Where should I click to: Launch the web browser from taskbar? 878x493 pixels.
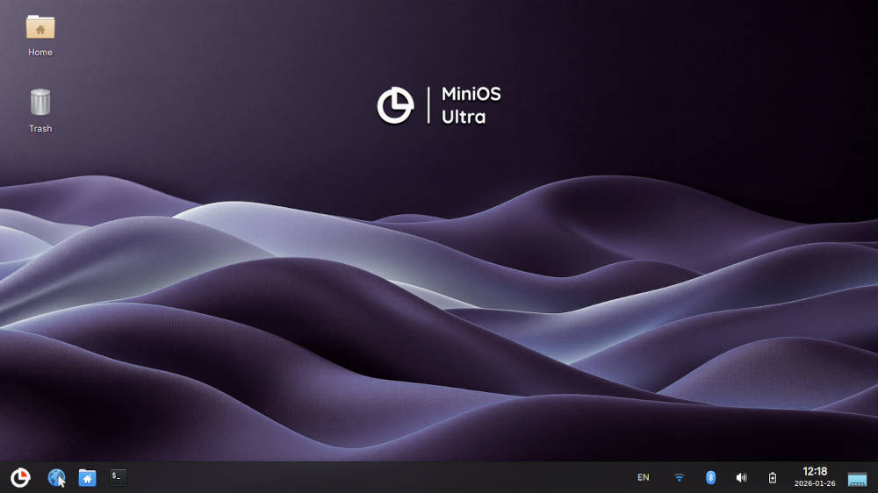click(56, 477)
